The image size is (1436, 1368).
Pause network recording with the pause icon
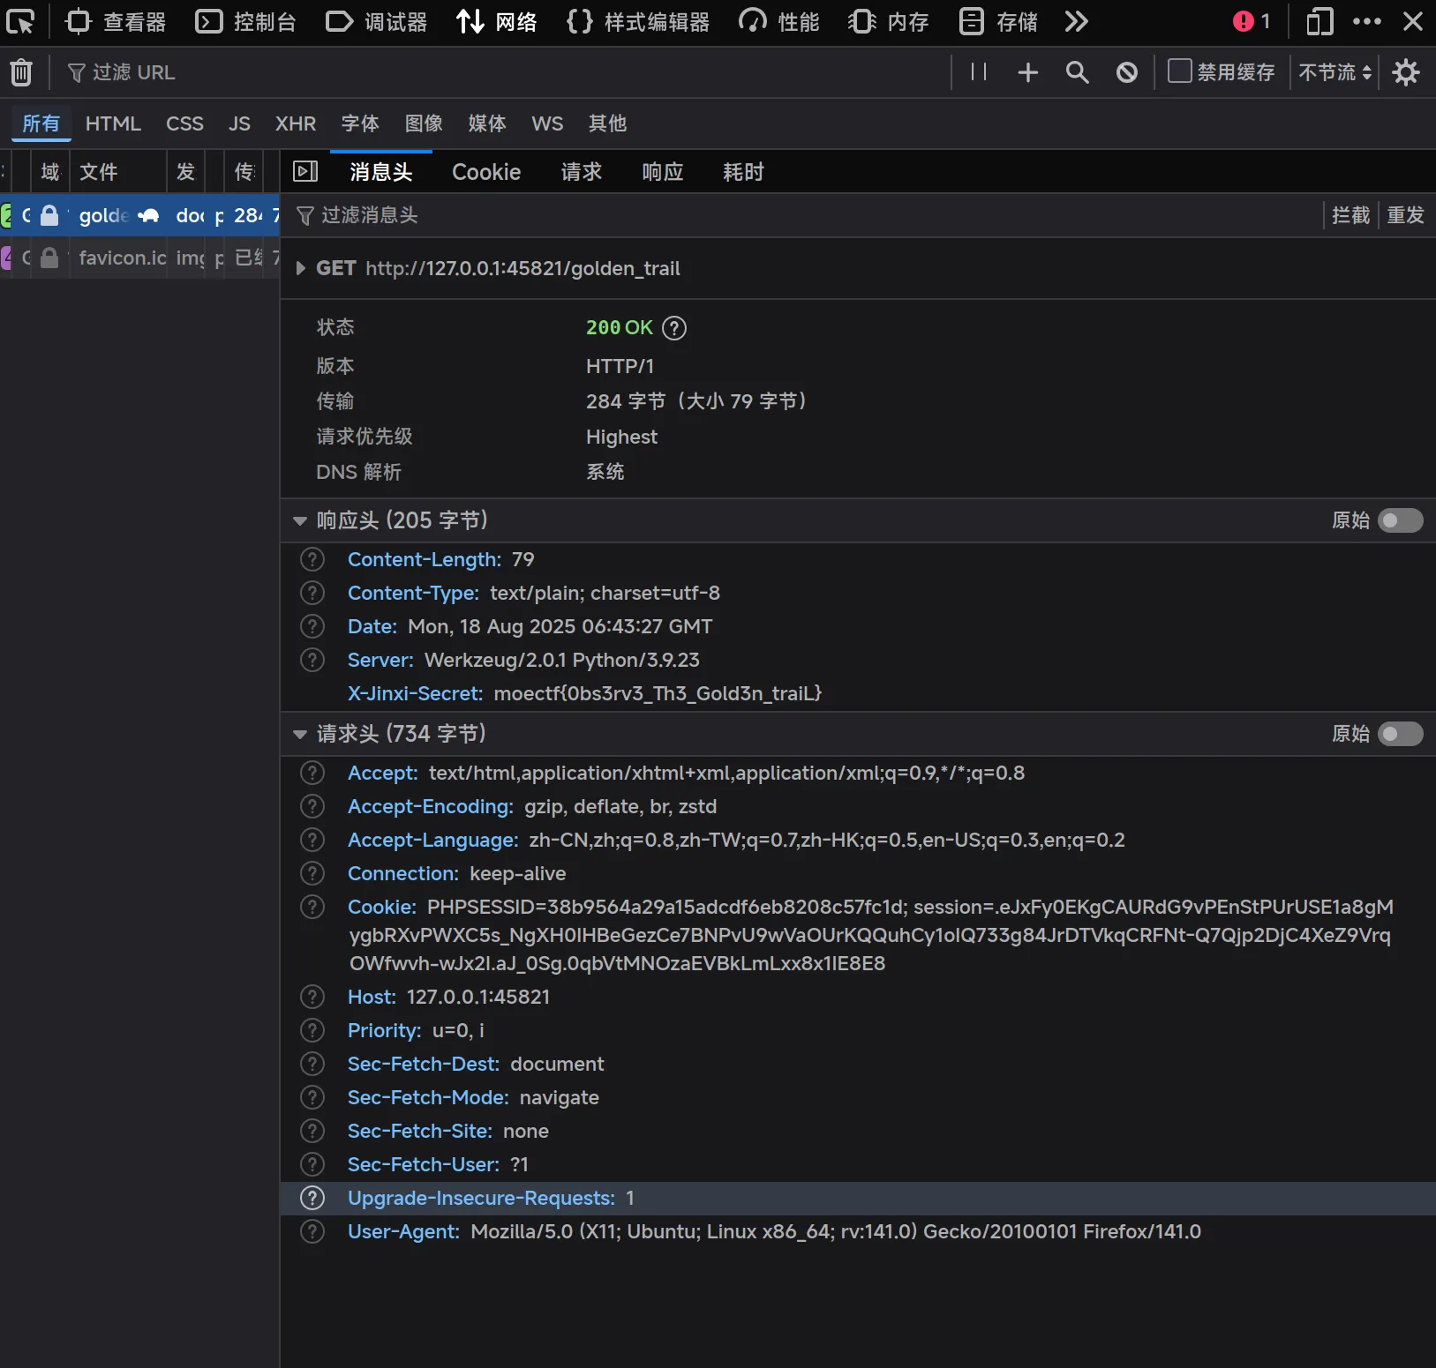[x=978, y=72]
